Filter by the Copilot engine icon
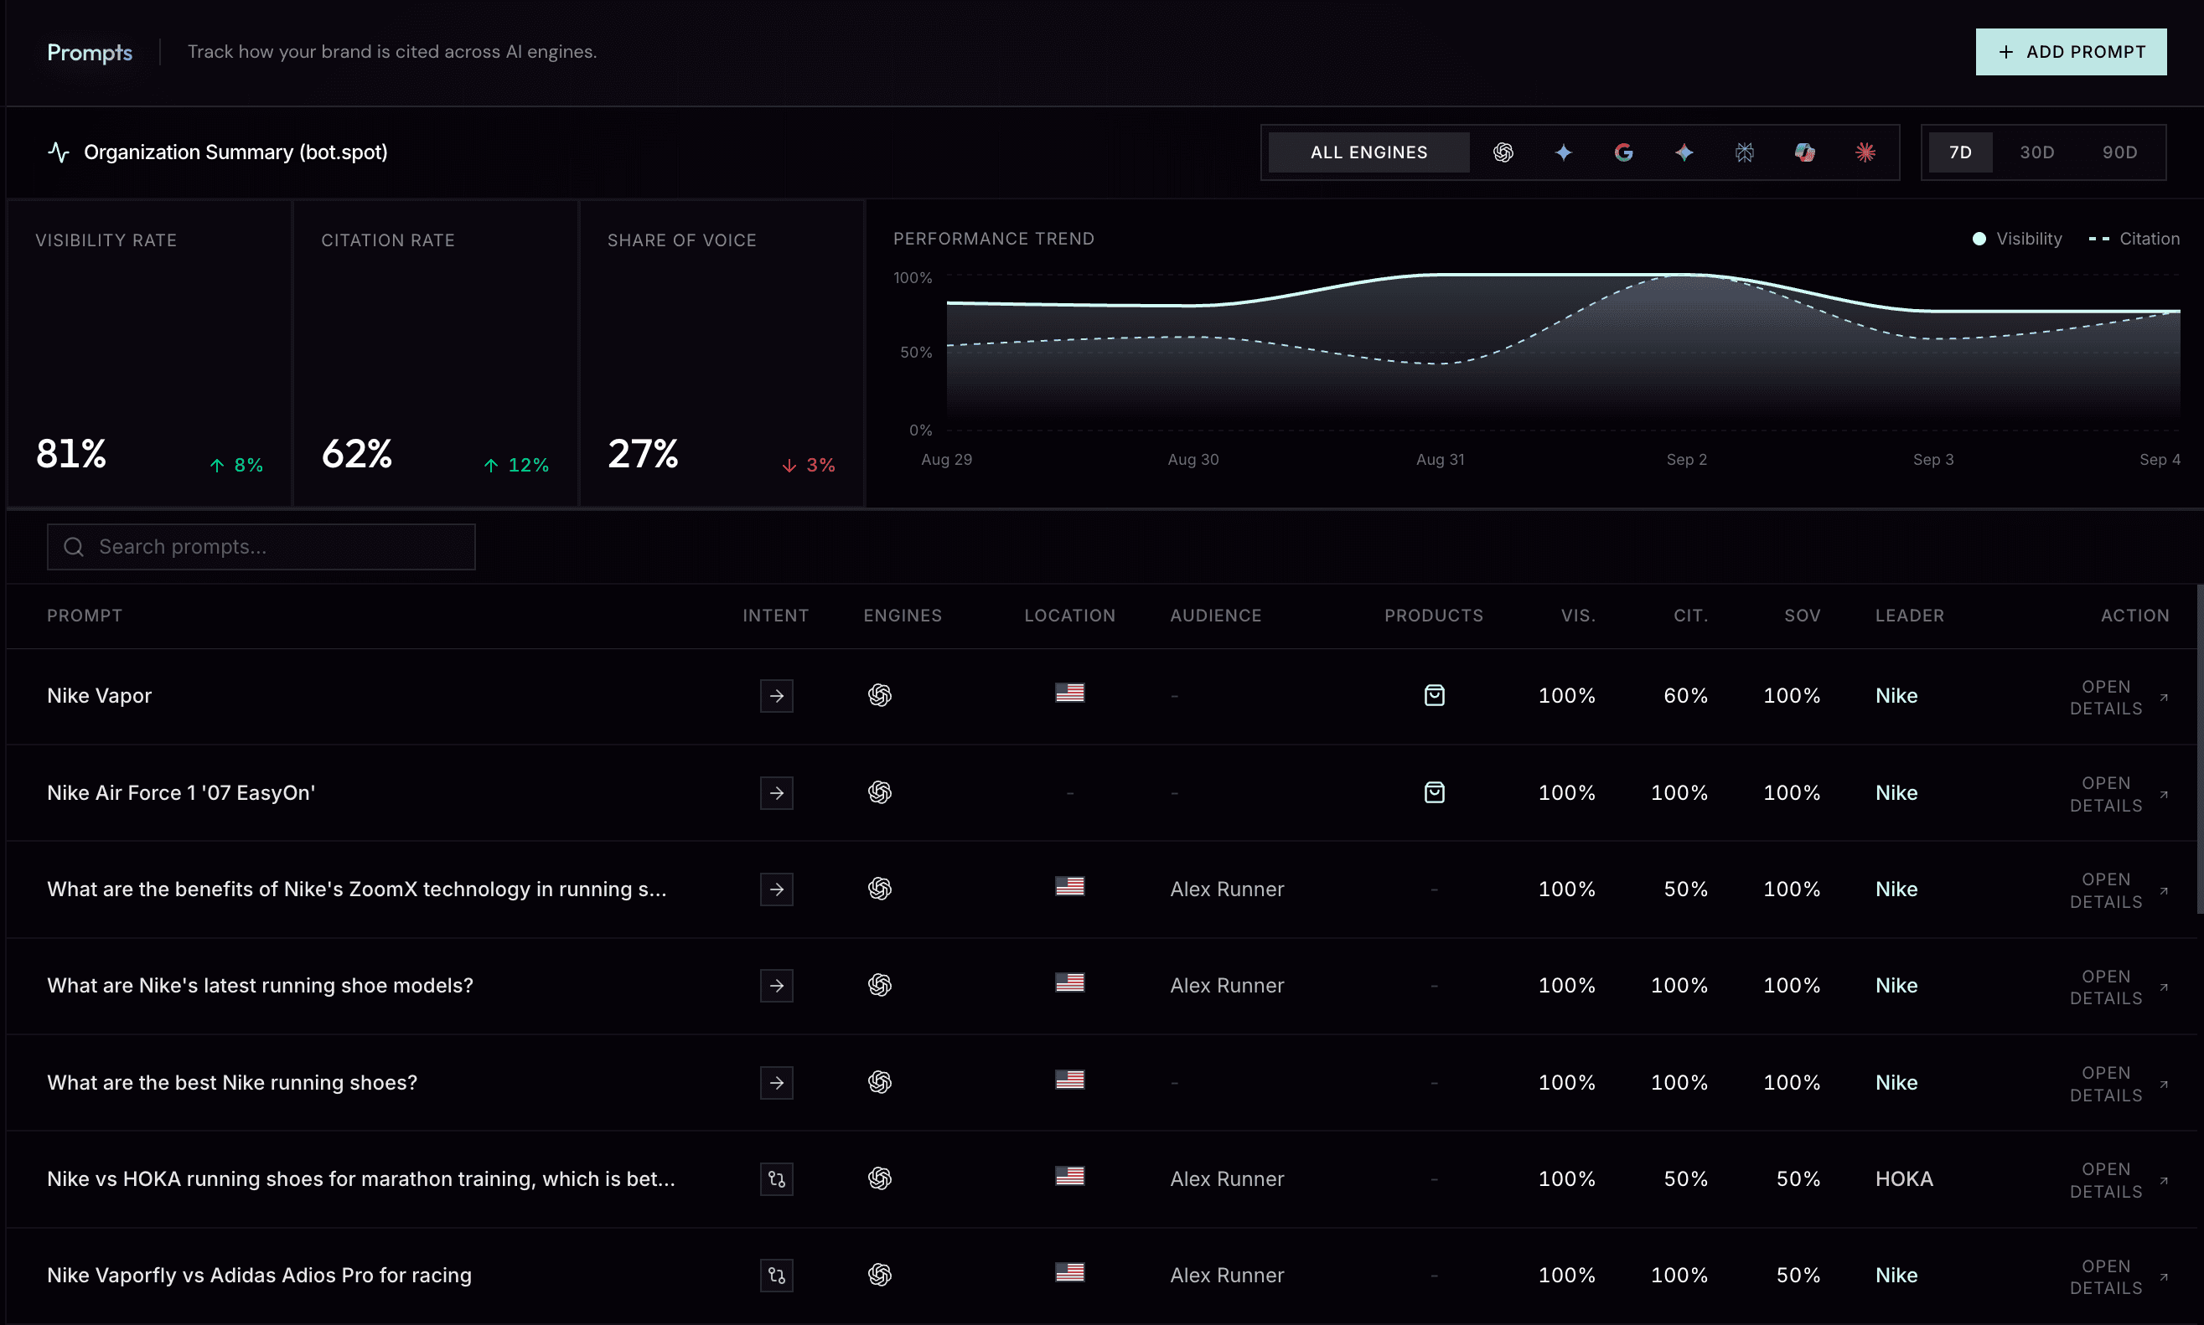Viewport: 2204px width, 1325px height. point(1804,152)
